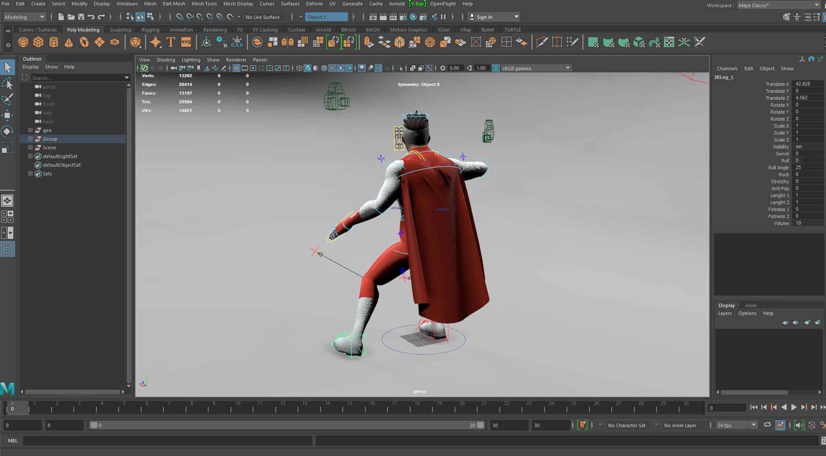Open the sRGB gamma view transform dropdown
The width and height of the screenshot is (826, 456).
click(x=536, y=68)
